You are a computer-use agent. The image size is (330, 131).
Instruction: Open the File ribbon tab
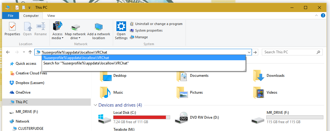click(x=11, y=16)
